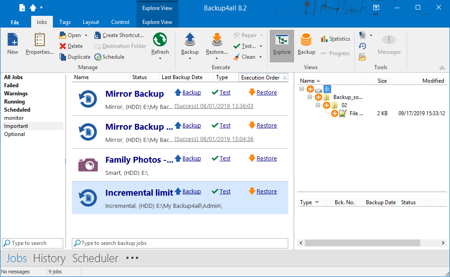The height and width of the screenshot is (277, 450).
Task: Open the quick access toolbar dropdown arrow
Action: click(x=41, y=8)
